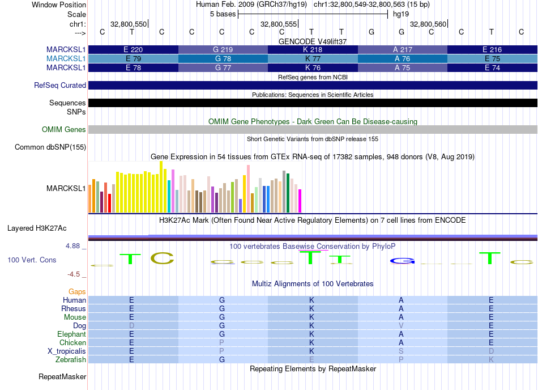Open the 100 Vert. Cons track label
The height and width of the screenshot is (390, 538).
click(x=32, y=260)
